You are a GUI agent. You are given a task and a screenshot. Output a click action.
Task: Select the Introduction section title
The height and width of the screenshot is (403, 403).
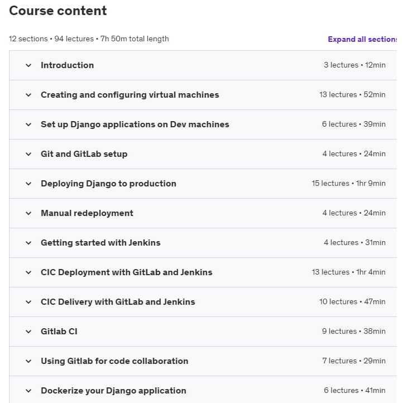(x=67, y=65)
